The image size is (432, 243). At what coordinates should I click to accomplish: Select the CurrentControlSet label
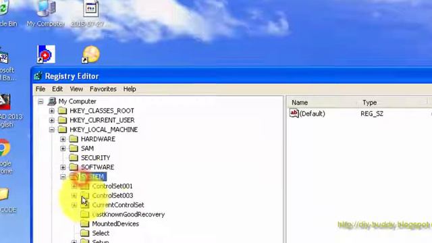tap(118, 205)
